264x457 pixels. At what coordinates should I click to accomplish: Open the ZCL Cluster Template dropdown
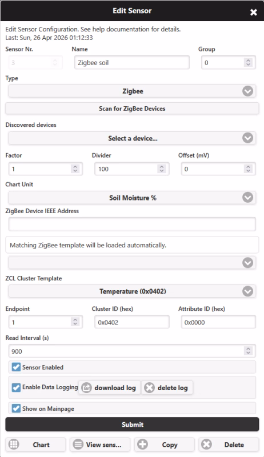[x=132, y=291]
